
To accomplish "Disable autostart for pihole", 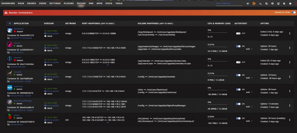I will click(x=238, y=118).
